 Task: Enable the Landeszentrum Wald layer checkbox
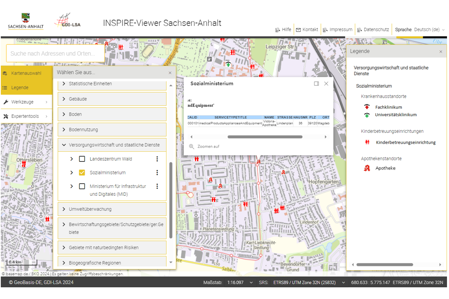coord(82,159)
